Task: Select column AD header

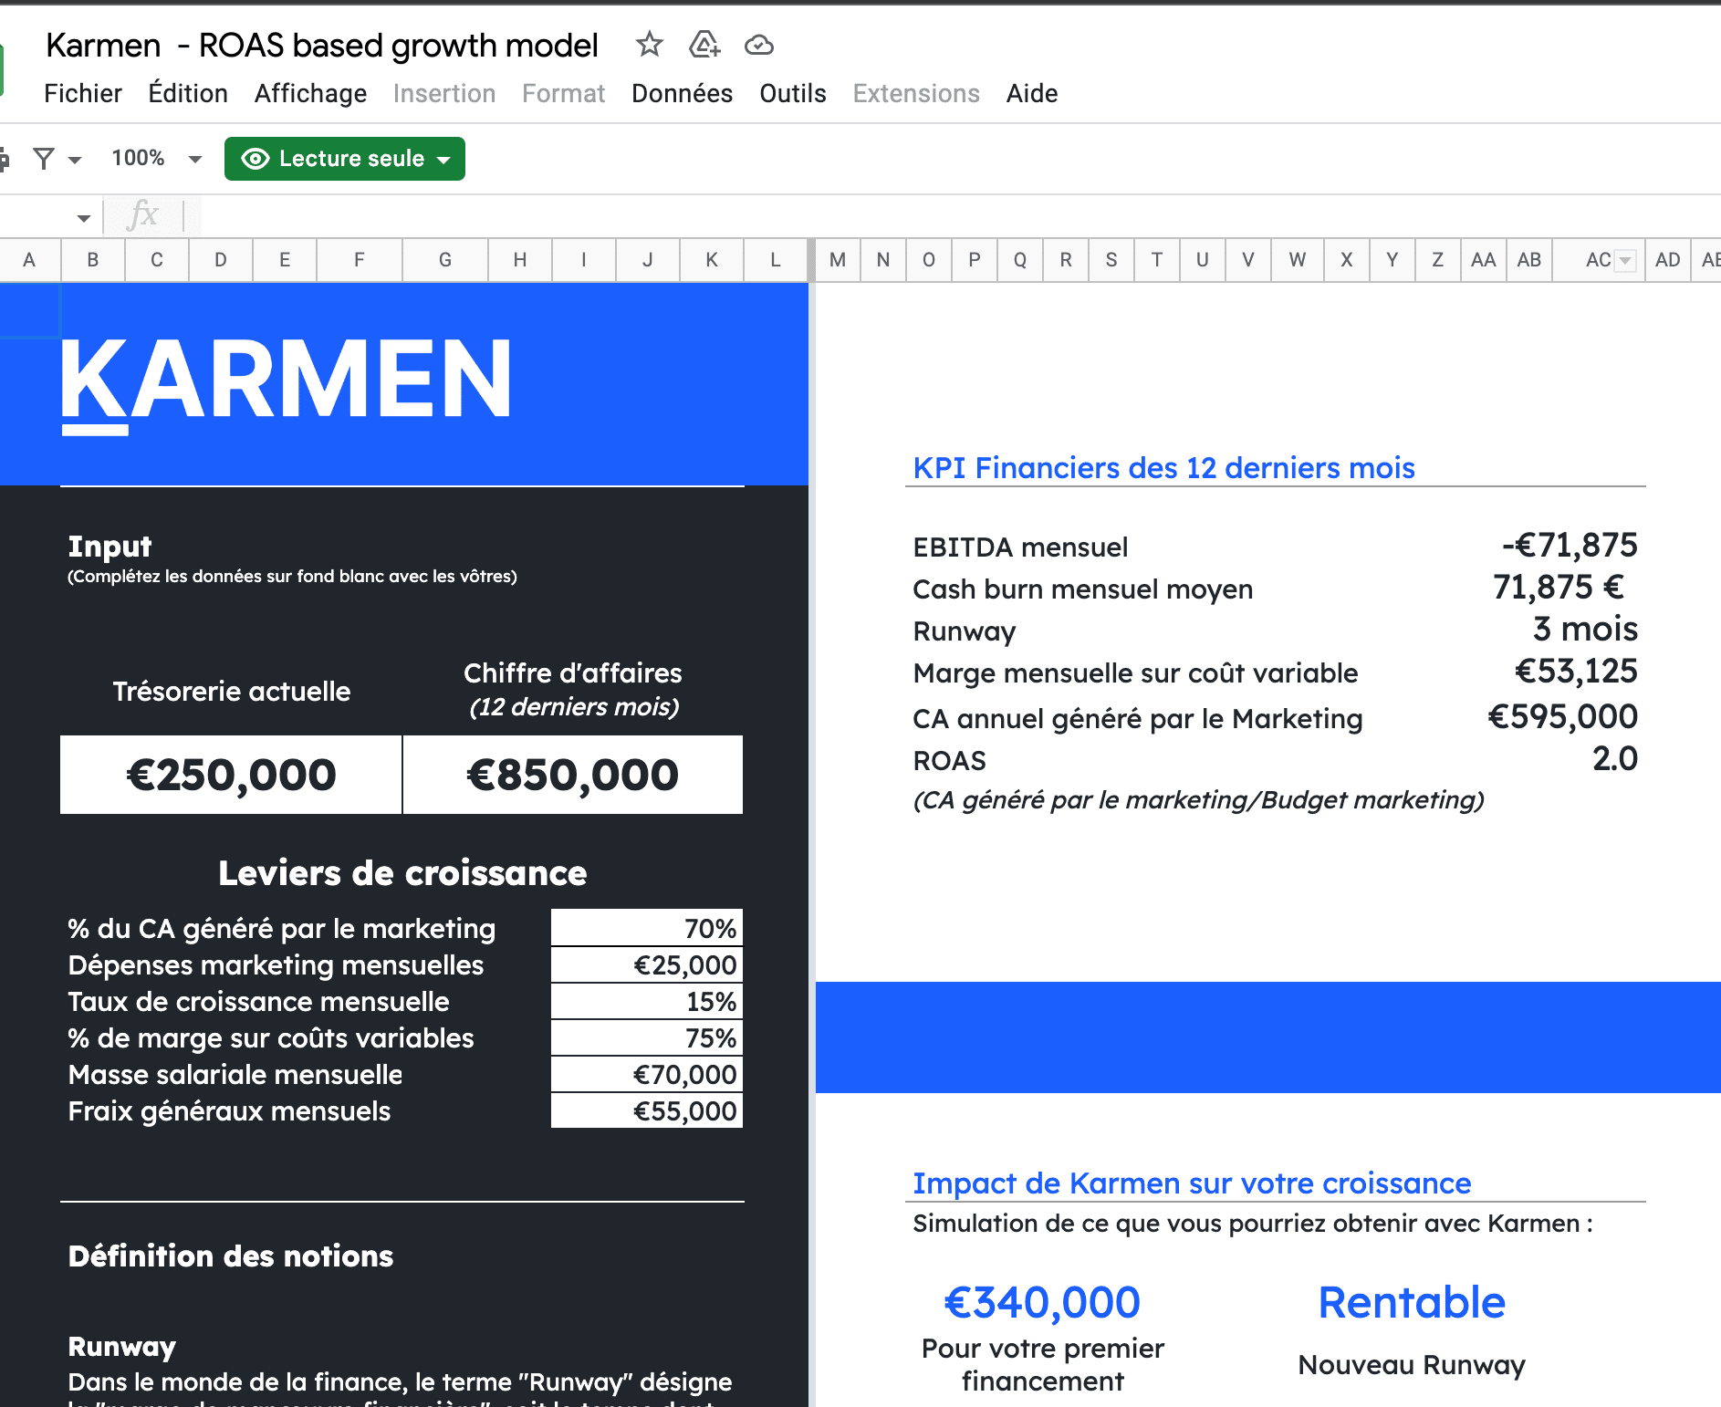Action: coord(1667,260)
